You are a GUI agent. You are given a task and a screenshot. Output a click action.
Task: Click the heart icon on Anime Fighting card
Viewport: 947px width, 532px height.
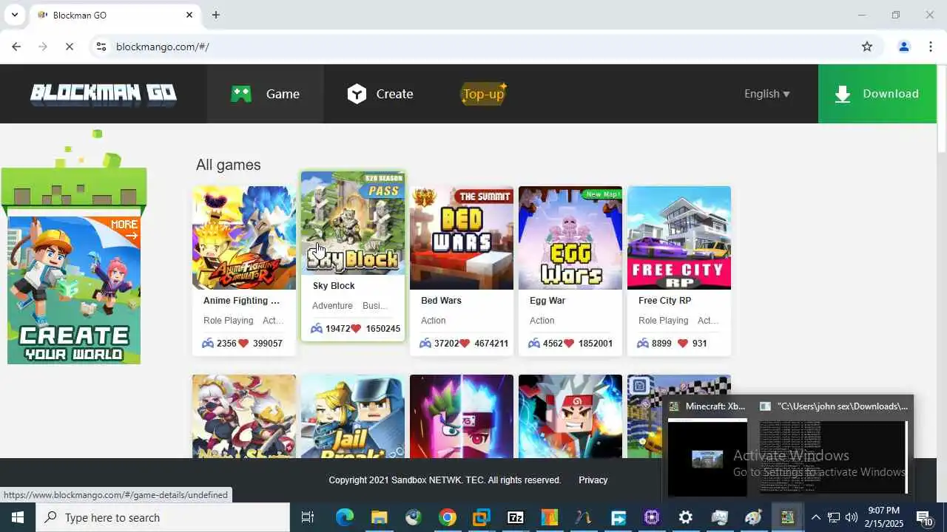coord(243,344)
